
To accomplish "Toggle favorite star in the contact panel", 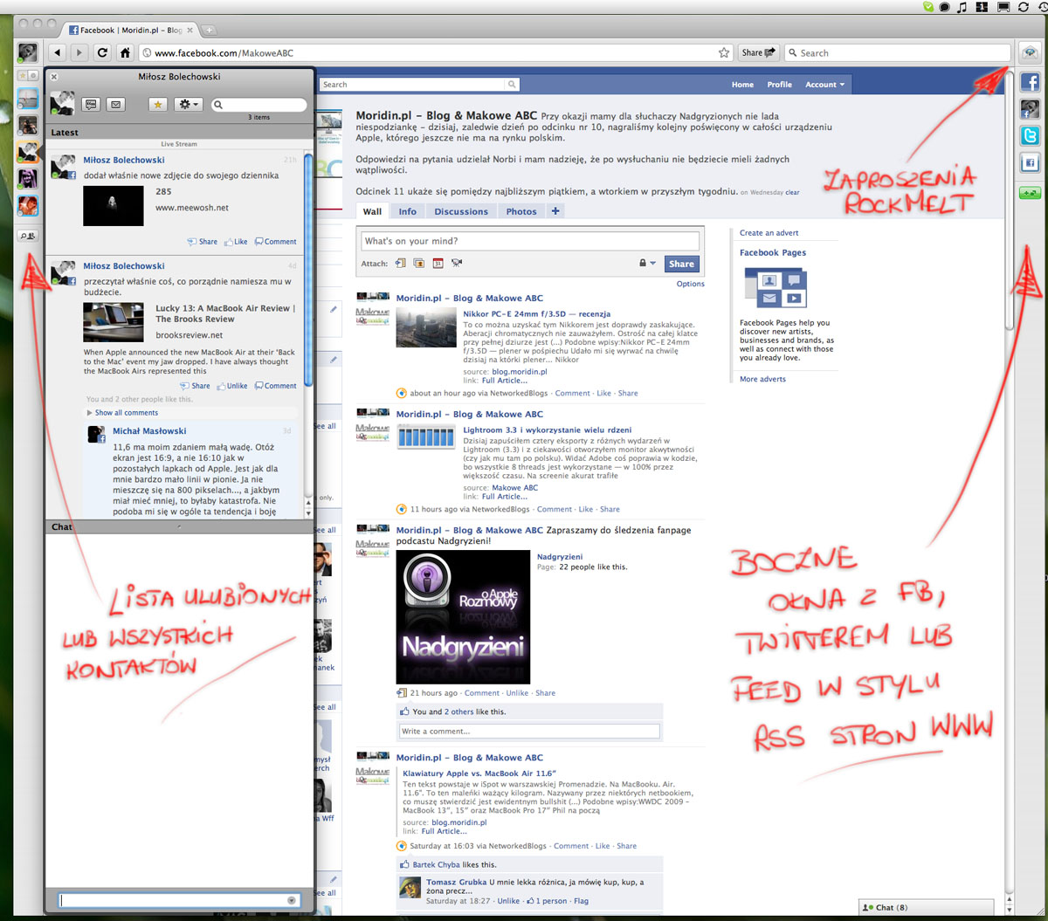I will 158,105.
